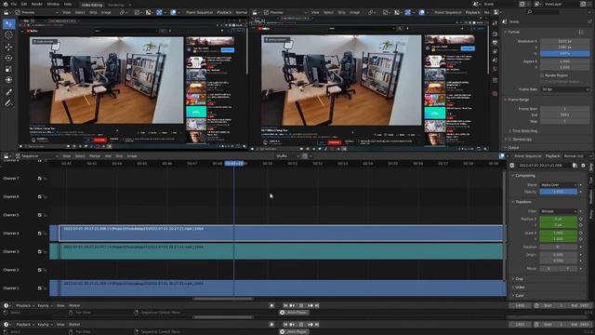Select the Cursor tool in left toolbar
The width and height of the screenshot is (595, 335).
click(8, 35)
